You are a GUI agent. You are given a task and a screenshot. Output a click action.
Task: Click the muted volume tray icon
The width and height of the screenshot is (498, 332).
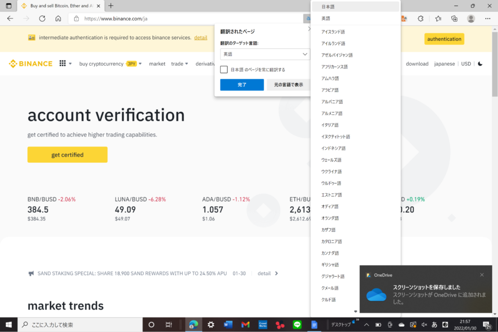click(424, 325)
